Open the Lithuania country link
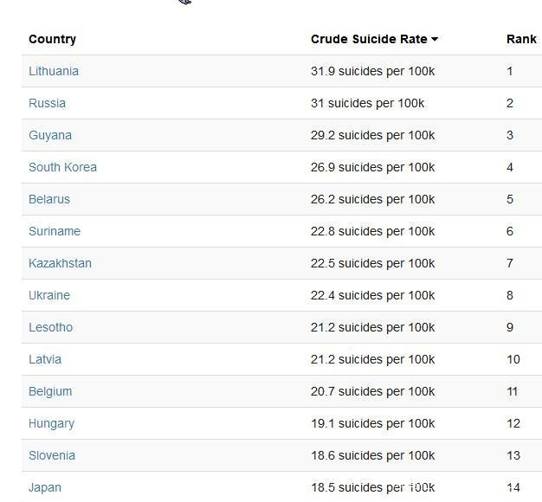This screenshot has width=542, height=502. click(54, 71)
